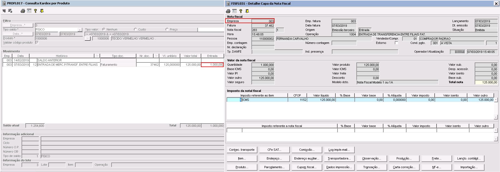Viewport: 500px width, 172px height.
Task: Click the Data... filter button
Action: [x=18, y=34]
